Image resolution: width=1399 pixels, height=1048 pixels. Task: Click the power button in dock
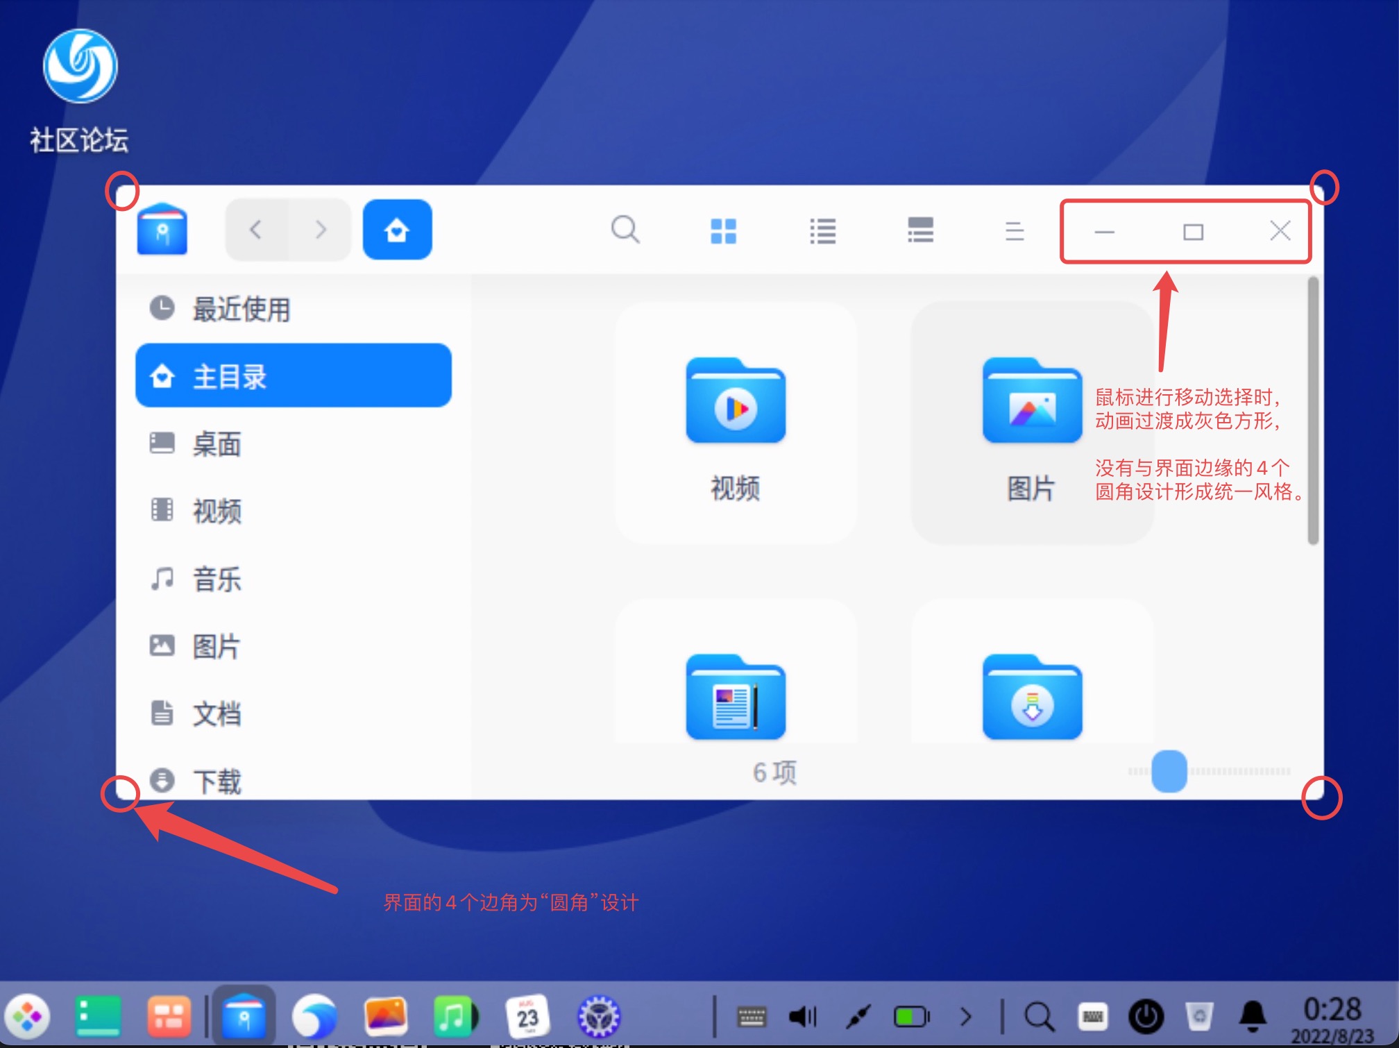click(x=1146, y=1017)
